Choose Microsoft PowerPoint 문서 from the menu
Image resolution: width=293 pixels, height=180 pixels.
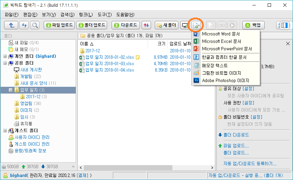tap(226, 49)
